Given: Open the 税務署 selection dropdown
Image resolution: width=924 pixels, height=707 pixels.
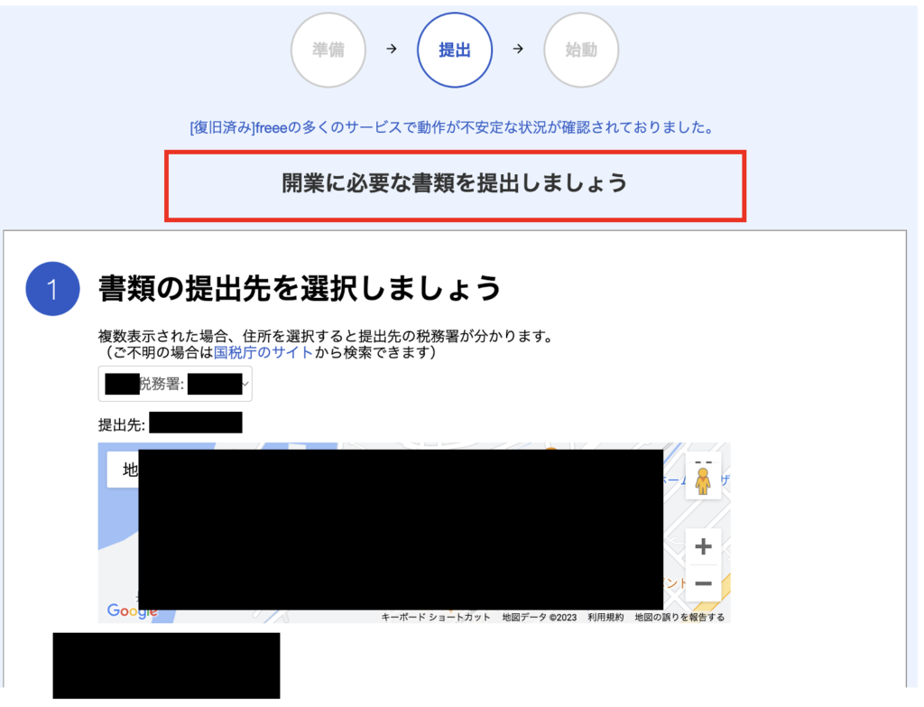Looking at the screenshot, I should (175, 385).
